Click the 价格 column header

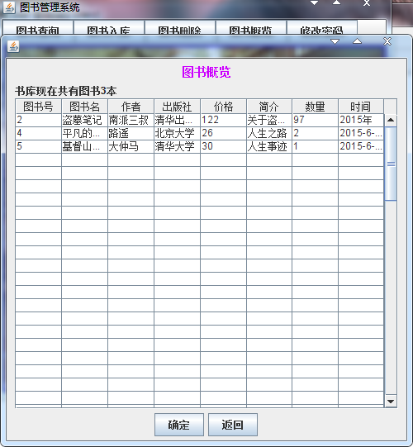224,107
